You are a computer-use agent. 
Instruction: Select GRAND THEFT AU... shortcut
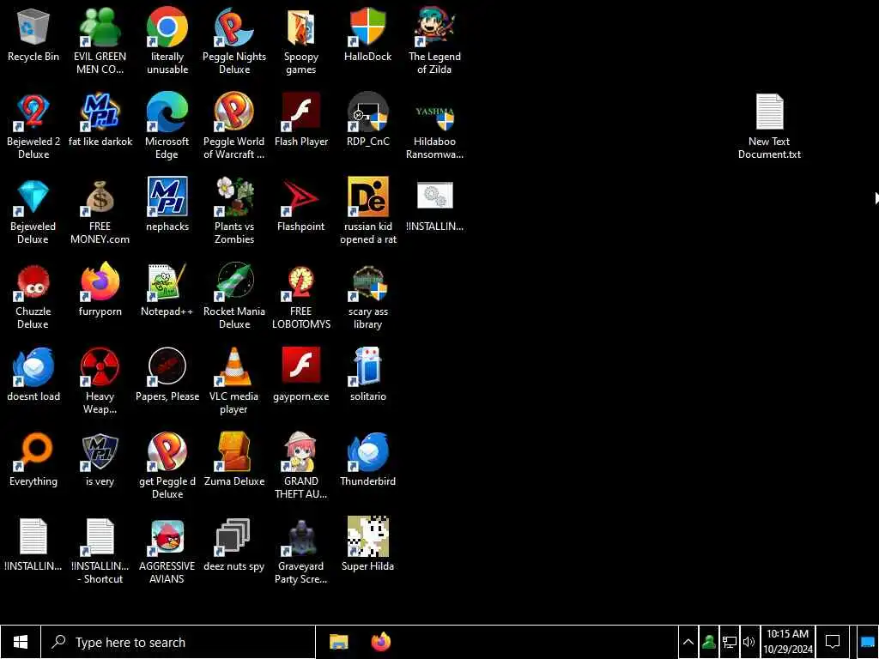click(x=301, y=466)
